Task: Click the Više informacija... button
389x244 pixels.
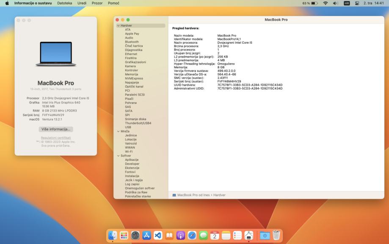Action: pos(56,129)
